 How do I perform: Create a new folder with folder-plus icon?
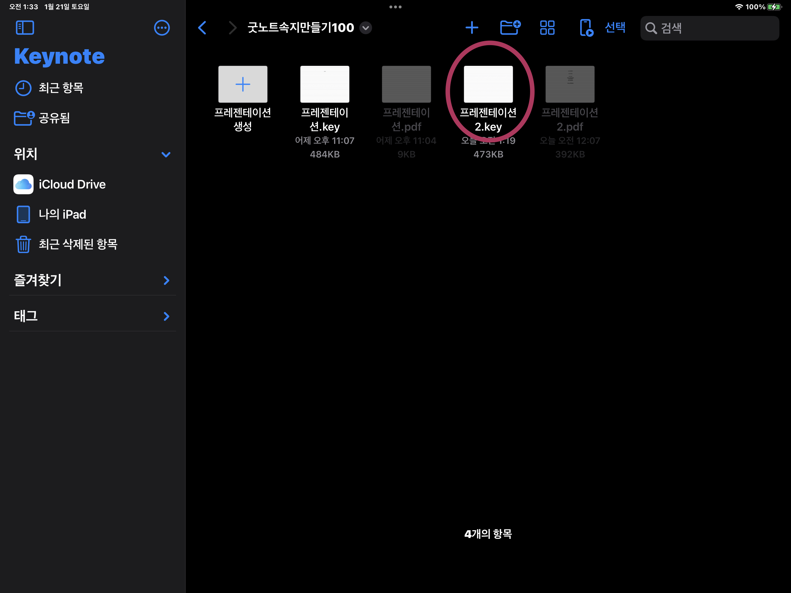point(510,28)
